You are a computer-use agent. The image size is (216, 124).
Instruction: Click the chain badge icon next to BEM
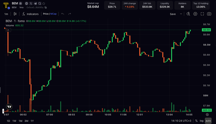pos(21,3)
